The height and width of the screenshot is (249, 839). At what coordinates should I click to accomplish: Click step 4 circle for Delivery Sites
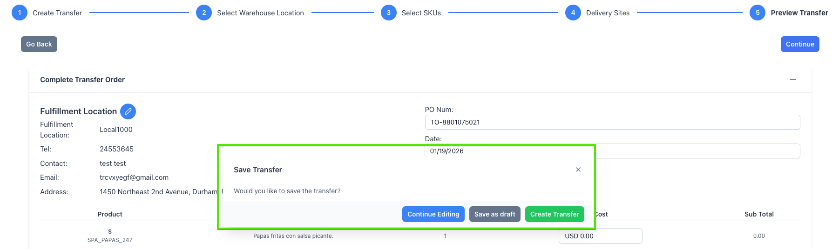(x=573, y=13)
